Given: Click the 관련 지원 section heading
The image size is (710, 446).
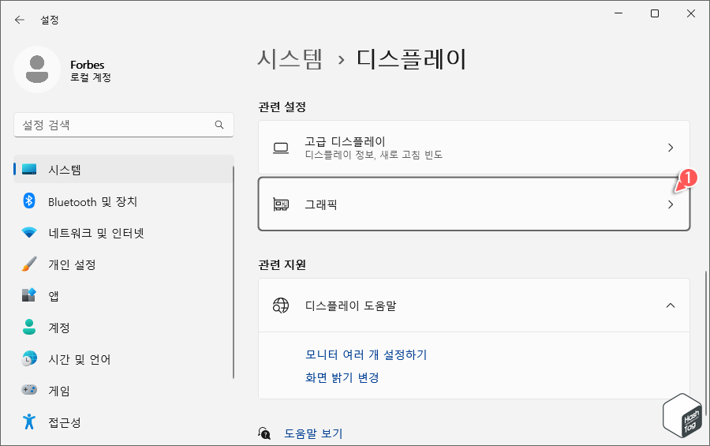Looking at the screenshot, I should 282,264.
